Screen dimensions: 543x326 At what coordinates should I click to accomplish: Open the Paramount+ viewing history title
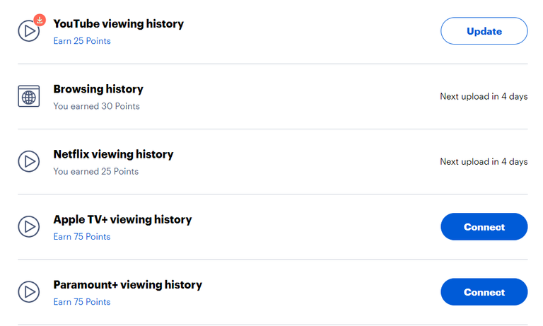tap(128, 285)
